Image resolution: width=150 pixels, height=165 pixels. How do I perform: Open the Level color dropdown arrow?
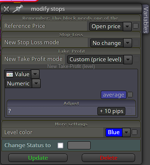[x=126, y=132]
